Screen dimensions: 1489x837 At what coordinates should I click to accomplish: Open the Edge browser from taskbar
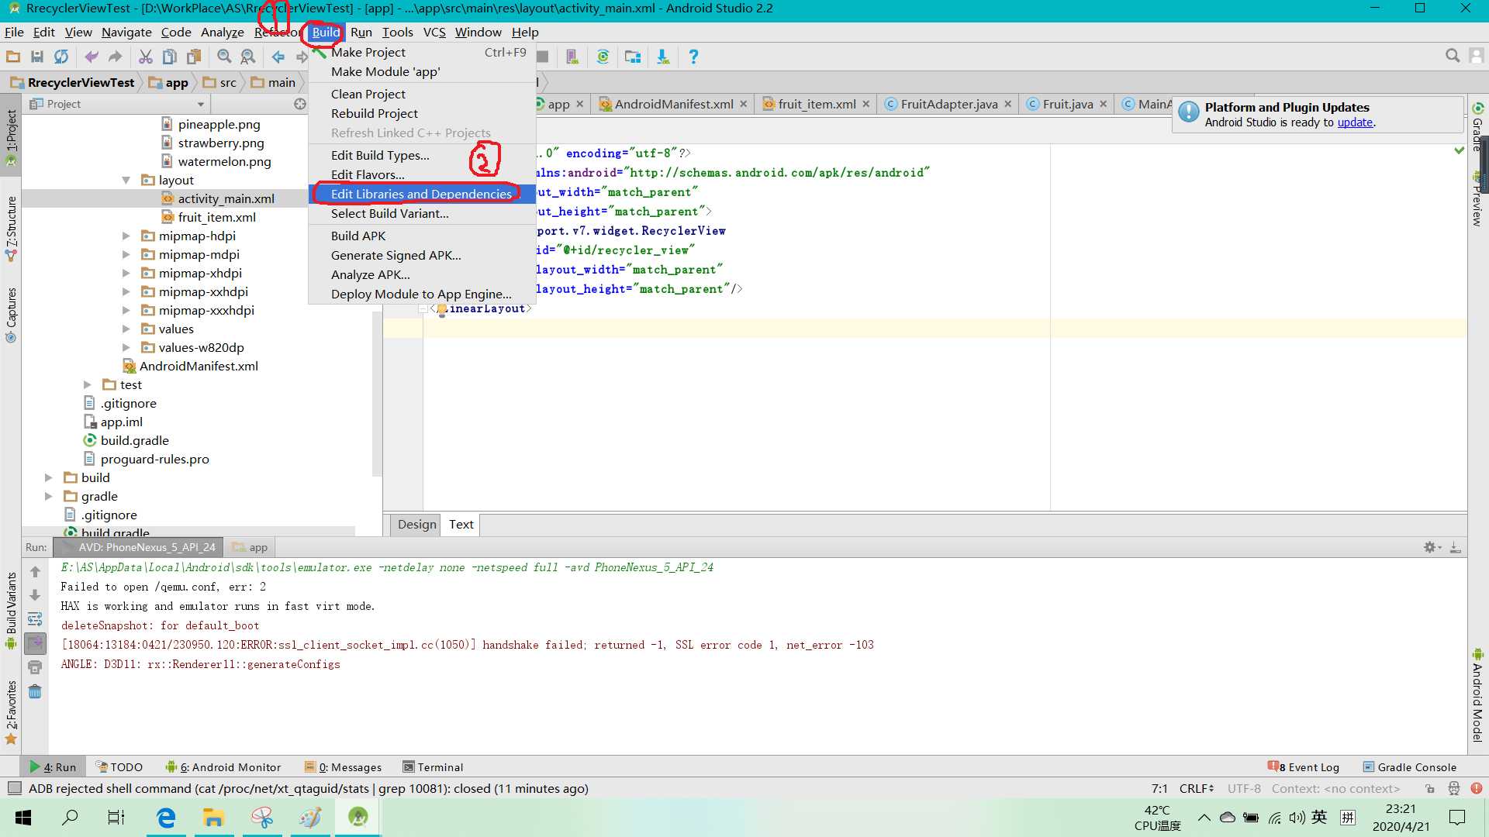coord(166,817)
